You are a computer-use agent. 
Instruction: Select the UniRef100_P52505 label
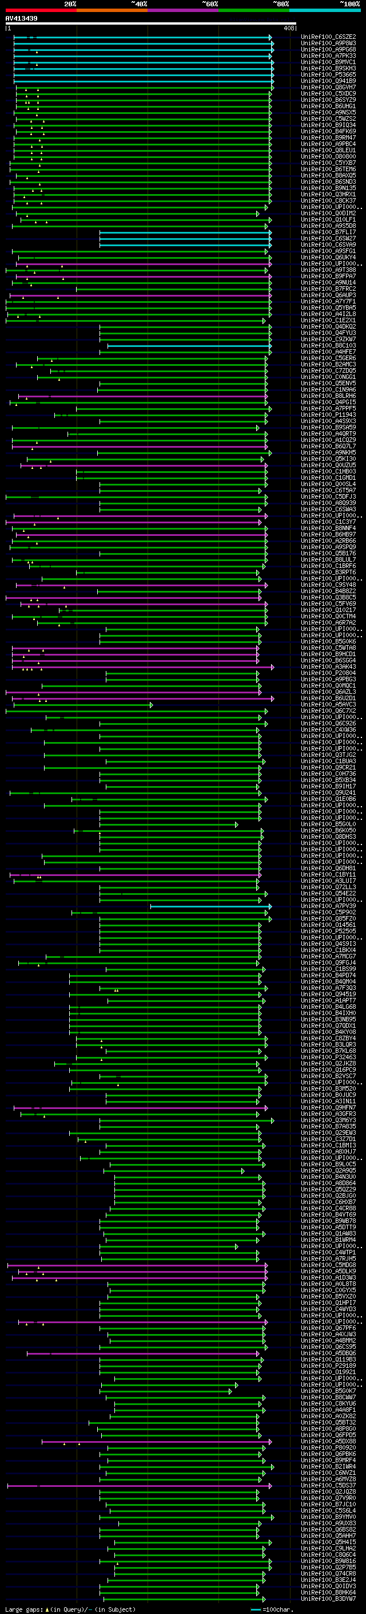pyautogui.click(x=328, y=932)
